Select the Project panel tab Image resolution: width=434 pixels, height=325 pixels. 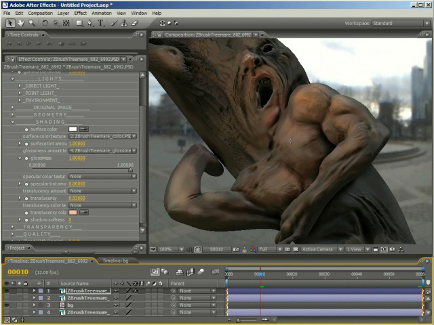[17, 248]
